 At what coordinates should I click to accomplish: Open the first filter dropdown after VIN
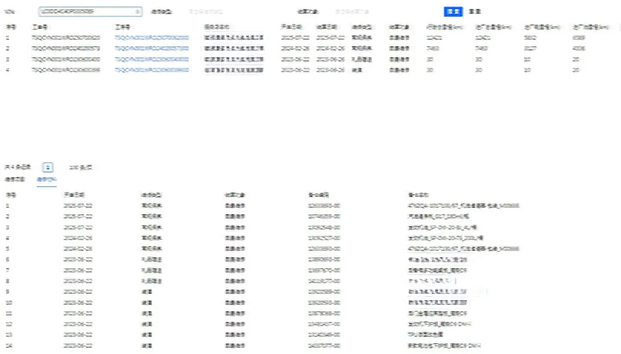[x=206, y=11]
